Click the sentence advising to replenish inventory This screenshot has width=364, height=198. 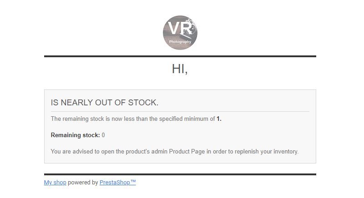click(x=175, y=152)
